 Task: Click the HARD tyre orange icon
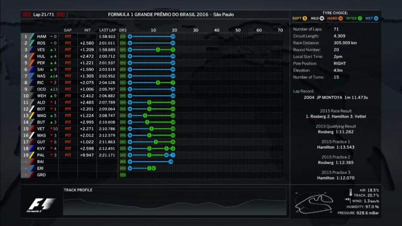click(341, 18)
